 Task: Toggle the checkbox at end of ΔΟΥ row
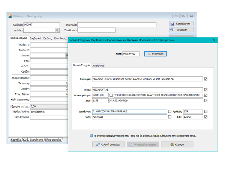tap(206, 101)
